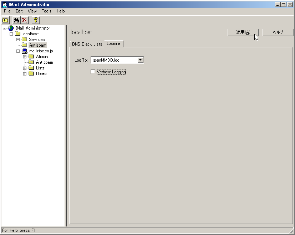The width and height of the screenshot is (295, 235).
Task: Click the localhost folder icon in tree
Action: (18, 33)
